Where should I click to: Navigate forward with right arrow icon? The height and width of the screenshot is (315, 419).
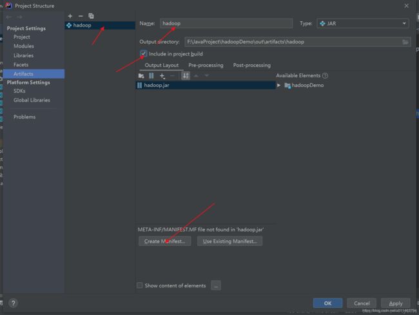click(x=19, y=17)
